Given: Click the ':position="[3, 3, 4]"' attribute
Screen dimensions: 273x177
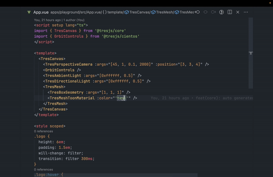Looking at the screenshot, I should coord(179,64).
